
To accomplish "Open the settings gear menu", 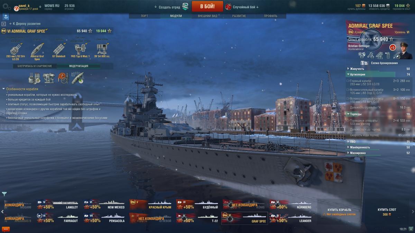I will click(x=7, y=6).
